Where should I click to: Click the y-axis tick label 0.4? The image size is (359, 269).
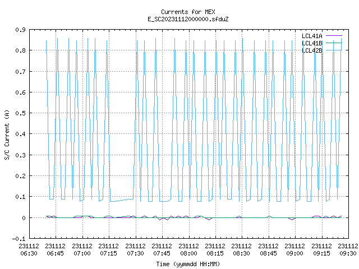(21, 134)
